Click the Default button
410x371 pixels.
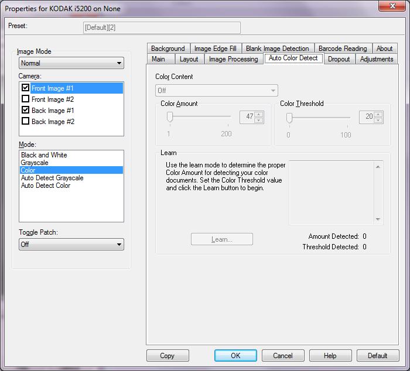pyautogui.click(x=378, y=356)
